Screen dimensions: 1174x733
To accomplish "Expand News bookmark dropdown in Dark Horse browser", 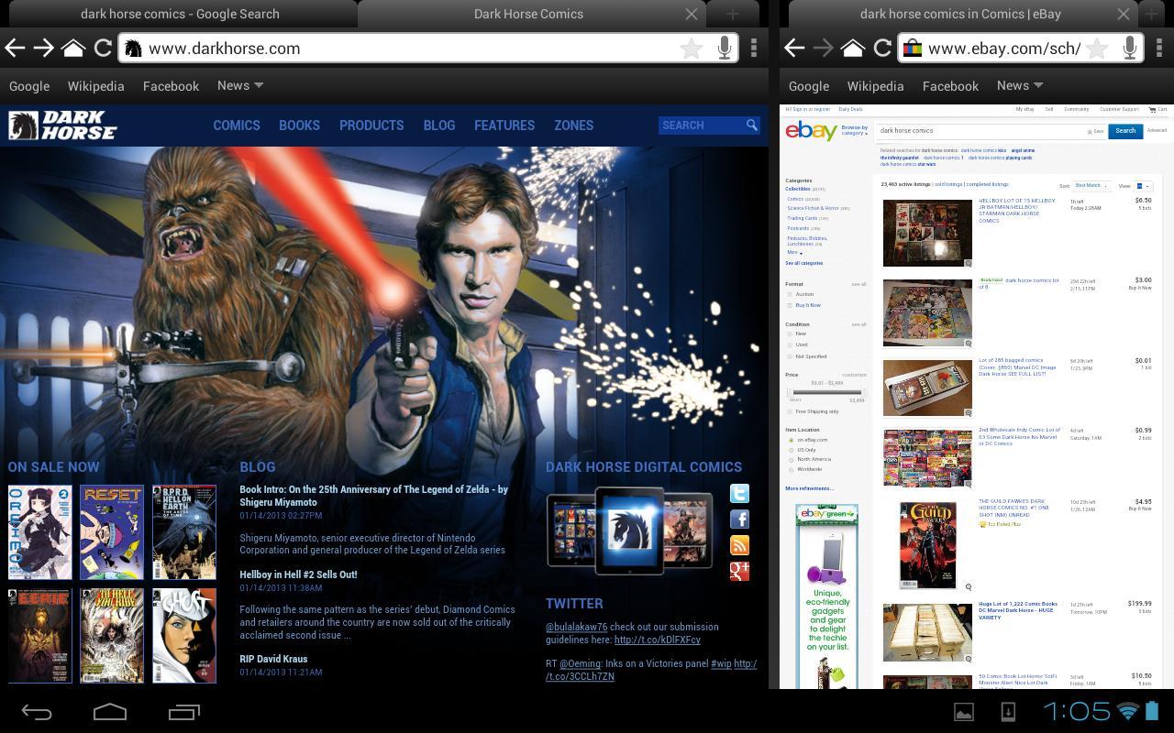I will (x=240, y=85).
